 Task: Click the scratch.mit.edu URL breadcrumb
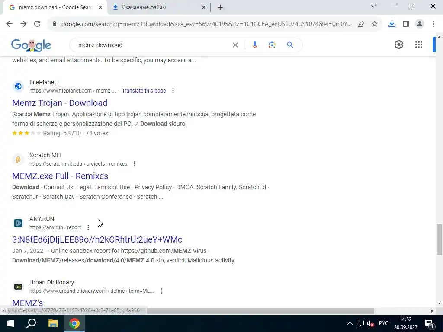click(78, 164)
